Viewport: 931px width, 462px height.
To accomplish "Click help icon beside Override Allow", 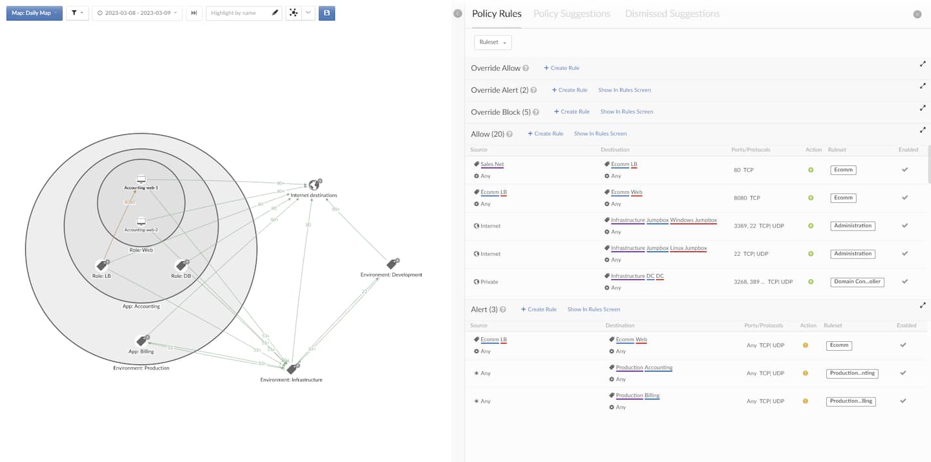I will [x=526, y=68].
